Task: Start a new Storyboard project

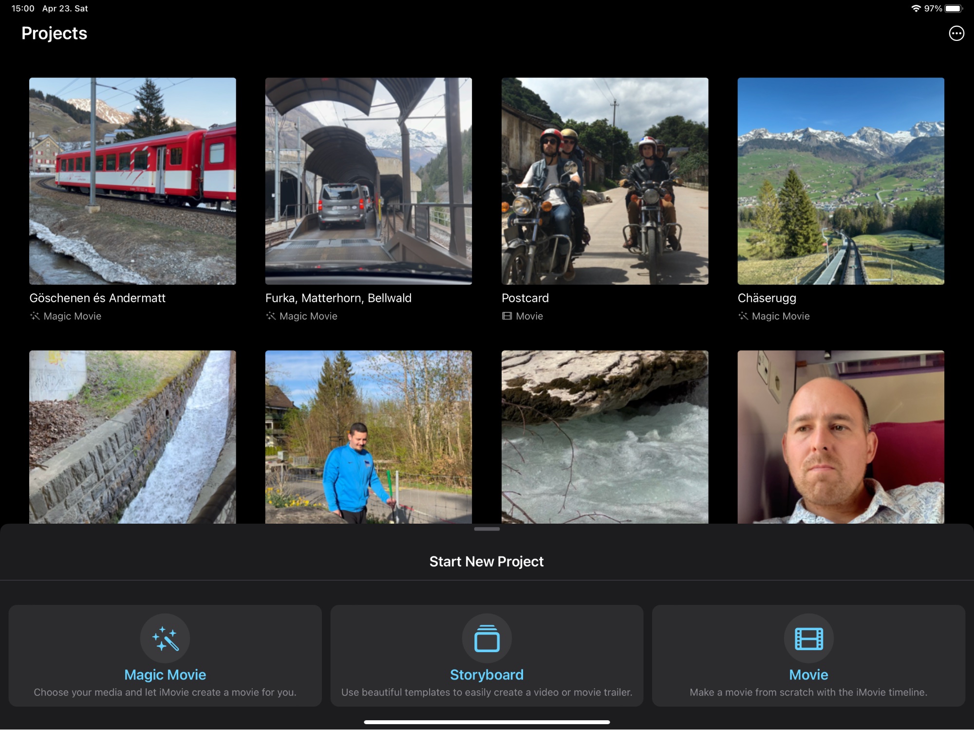Action: point(487,656)
